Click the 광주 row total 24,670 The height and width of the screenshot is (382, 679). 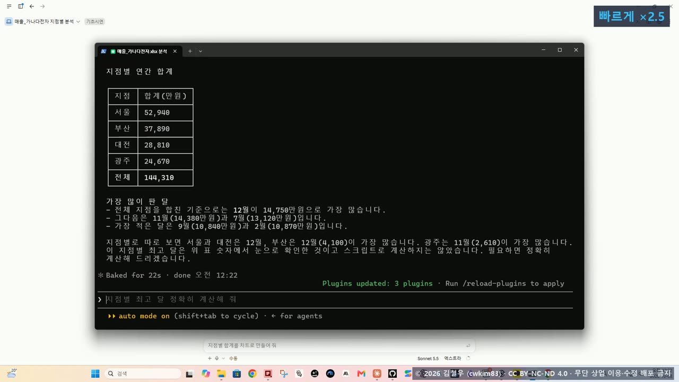[157, 161]
